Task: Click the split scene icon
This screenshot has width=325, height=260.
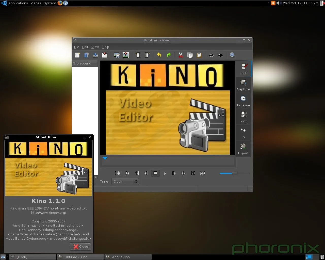Action: [211, 55]
